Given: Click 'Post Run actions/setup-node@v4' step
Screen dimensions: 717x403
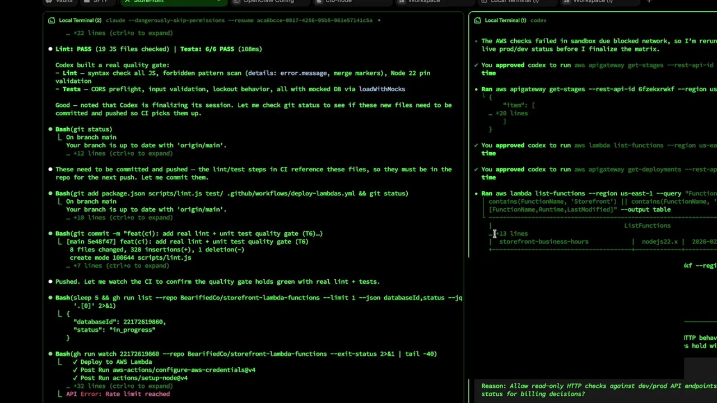Looking at the screenshot, I should [x=130, y=378].
